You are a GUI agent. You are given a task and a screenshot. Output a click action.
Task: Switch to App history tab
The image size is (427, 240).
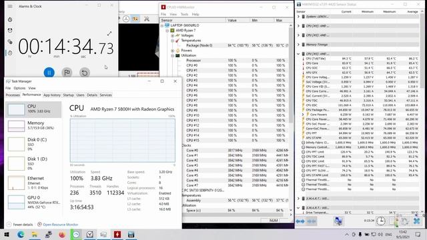click(52, 95)
